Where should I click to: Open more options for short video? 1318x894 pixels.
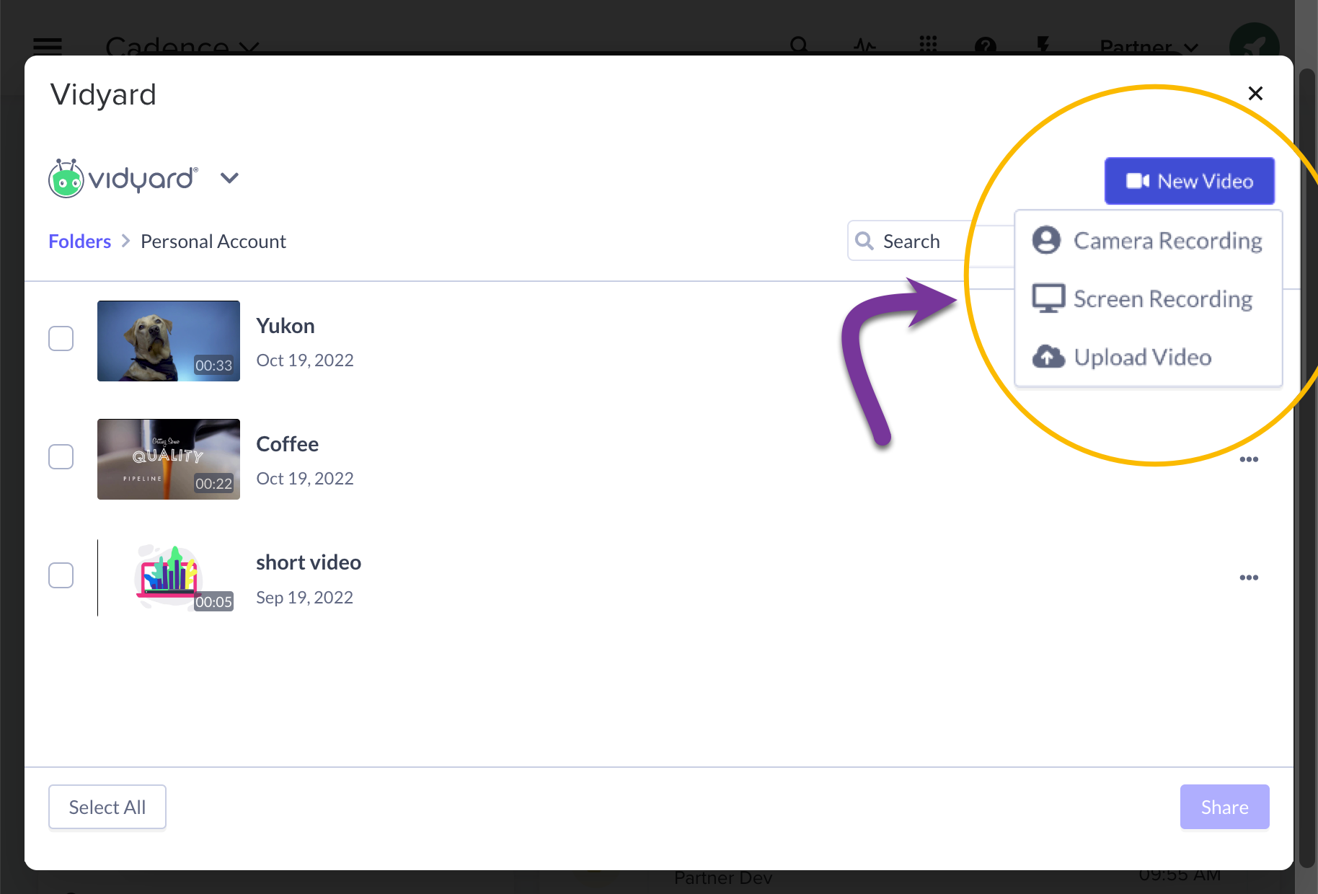1249,577
